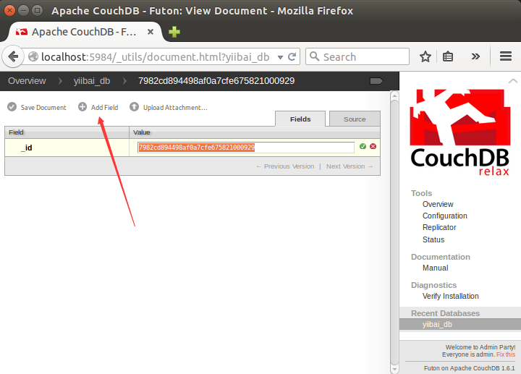Confirm the _id value with green check

click(363, 147)
